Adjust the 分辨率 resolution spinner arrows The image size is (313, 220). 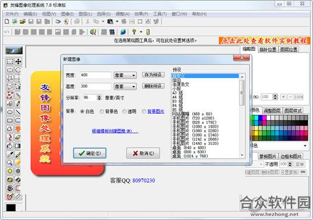pos(99,97)
